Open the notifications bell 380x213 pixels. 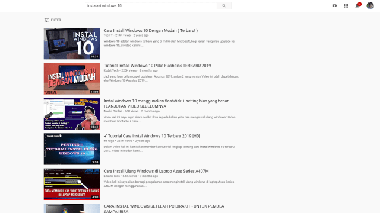point(357,5)
